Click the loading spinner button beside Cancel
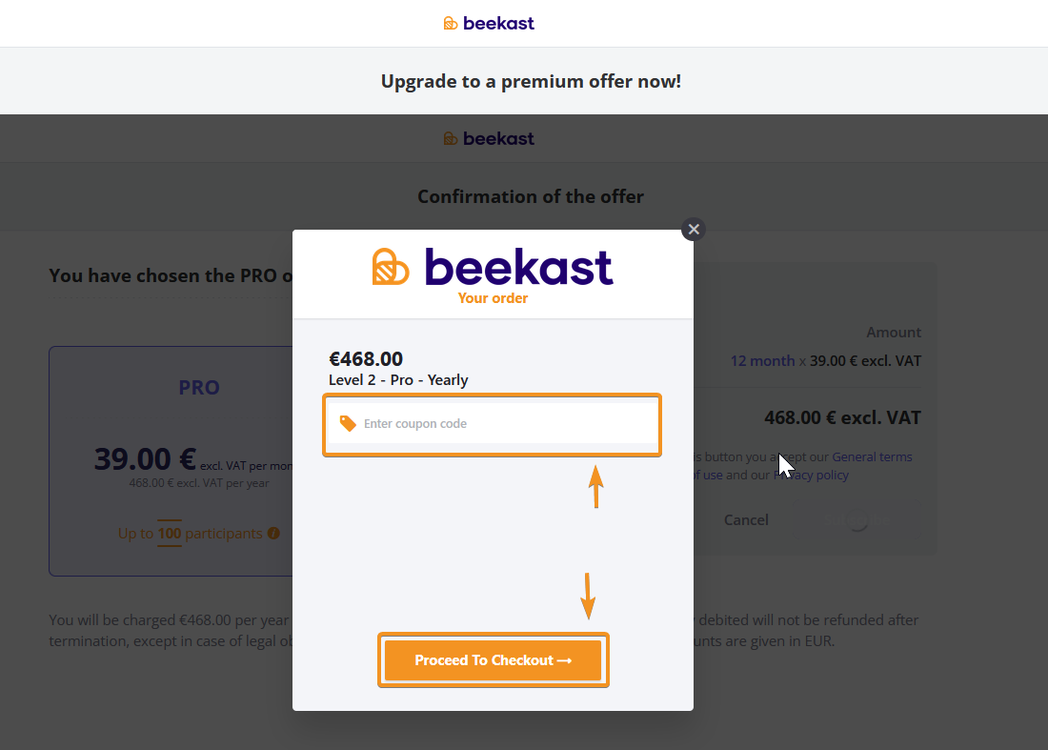The image size is (1048, 750). (858, 520)
